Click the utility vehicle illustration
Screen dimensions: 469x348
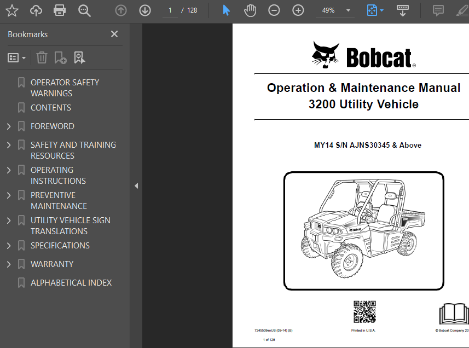(x=363, y=230)
